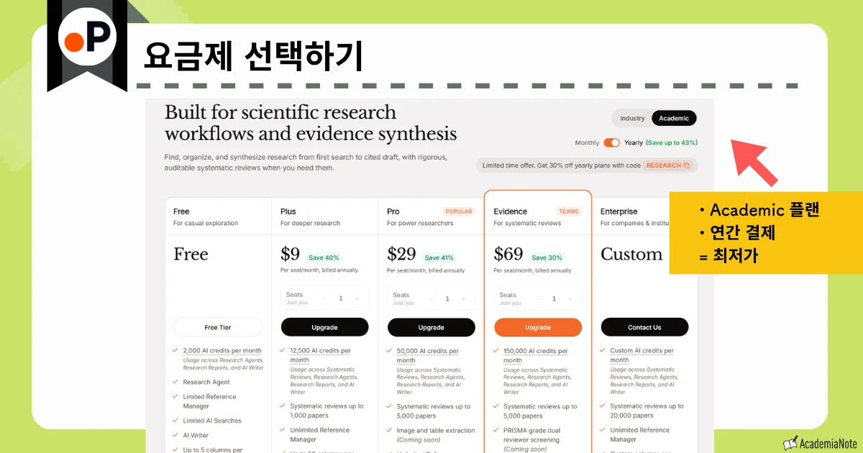Choose the Monthly billing label
The image size is (863, 453).
click(x=587, y=142)
